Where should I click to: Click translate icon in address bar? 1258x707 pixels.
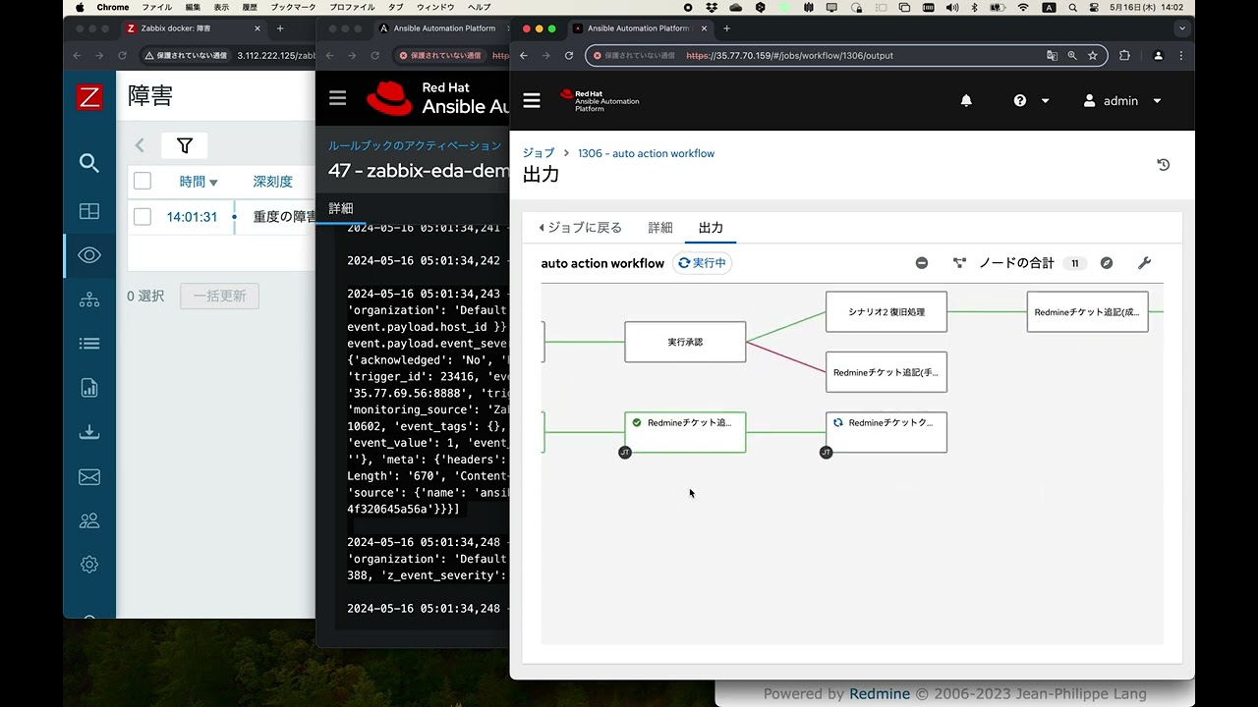point(1053,56)
